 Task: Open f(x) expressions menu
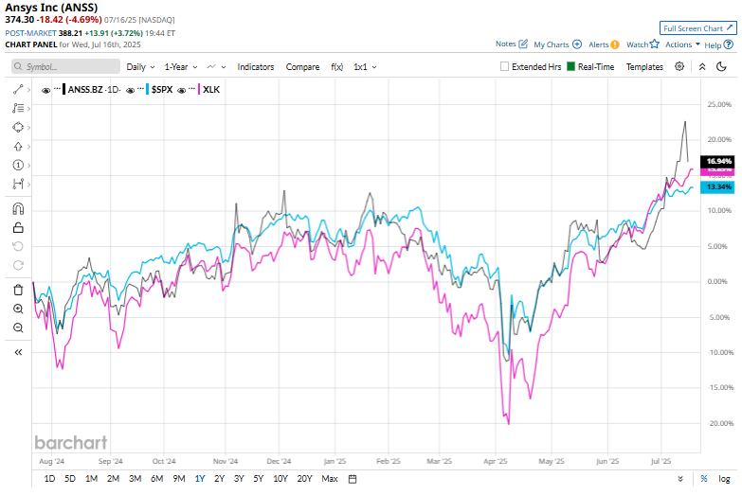337,66
